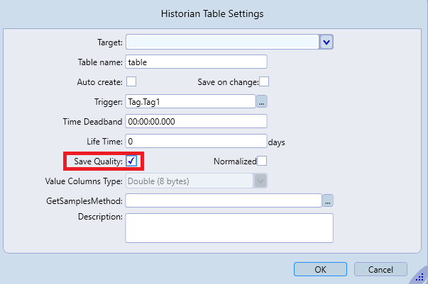Click inside the Description text box
Viewport: 428px width, 284px height.
(x=229, y=228)
